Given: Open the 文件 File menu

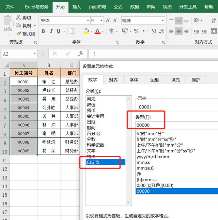Looking at the screenshot, I should (10, 7).
